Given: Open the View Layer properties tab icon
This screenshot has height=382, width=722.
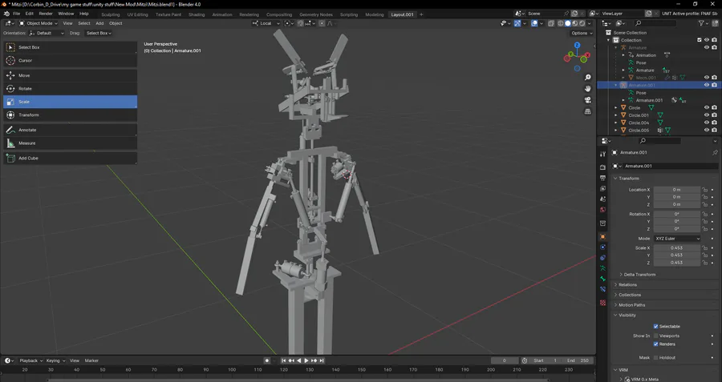Looking at the screenshot, I should 602,188.
